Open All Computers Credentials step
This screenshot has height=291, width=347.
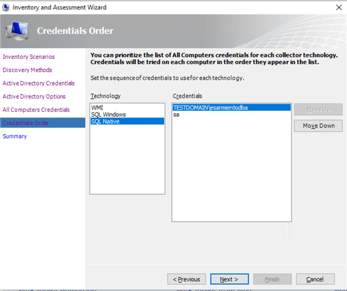pos(36,110)
